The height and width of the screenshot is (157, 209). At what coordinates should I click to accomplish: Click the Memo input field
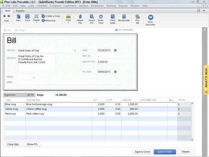pos(69,82)
